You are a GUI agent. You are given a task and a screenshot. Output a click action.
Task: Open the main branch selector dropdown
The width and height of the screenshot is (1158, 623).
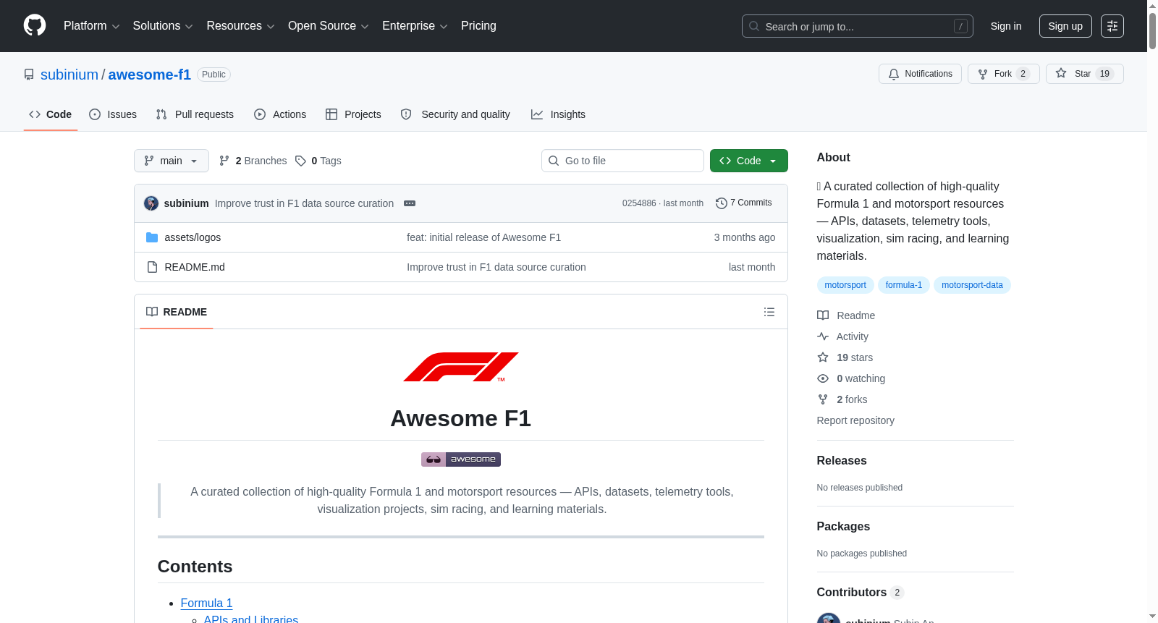pyautogui.click(x=172, y=161)
